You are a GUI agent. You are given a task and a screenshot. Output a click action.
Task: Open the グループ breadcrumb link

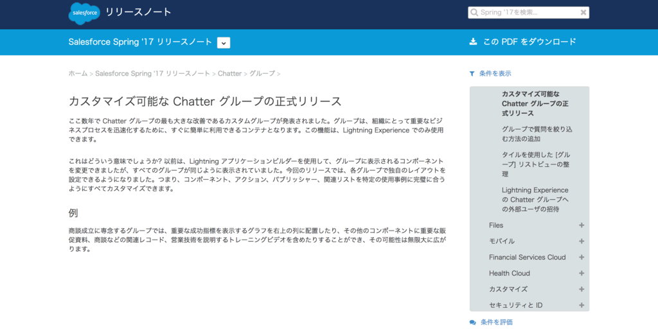click(x=262, y=73)
